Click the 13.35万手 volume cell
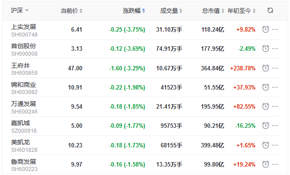The width and height of the screenshot is (290, 175). coord(169,164)
